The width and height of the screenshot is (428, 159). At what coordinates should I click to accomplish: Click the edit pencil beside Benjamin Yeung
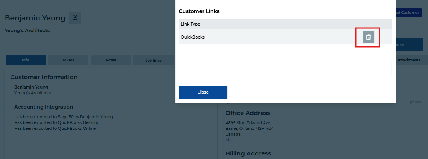pos(75,18)
